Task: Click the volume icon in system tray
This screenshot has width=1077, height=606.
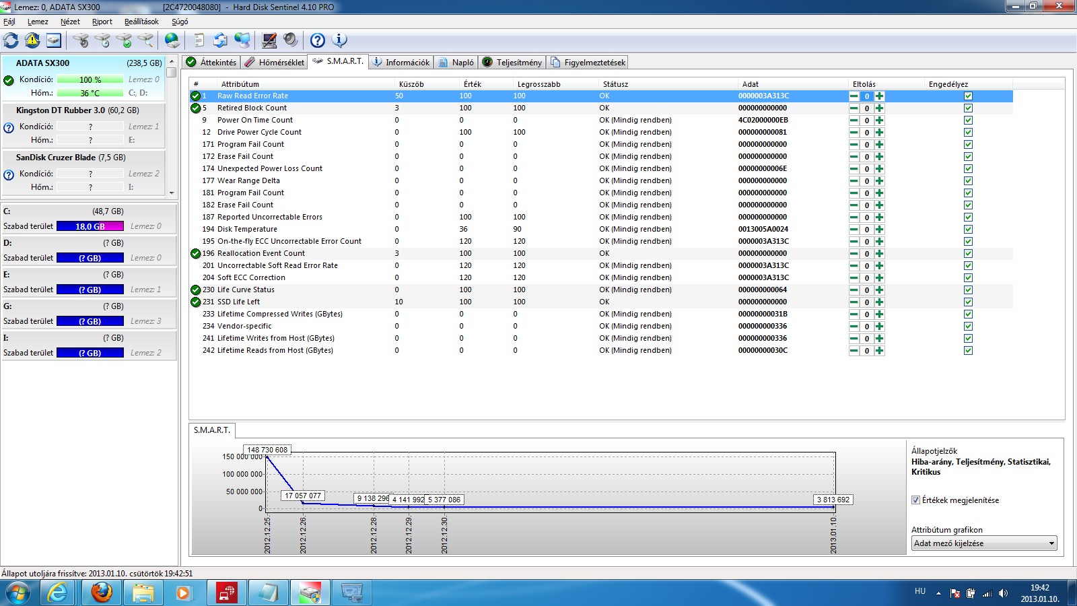Action: (x=1003, y=593)
